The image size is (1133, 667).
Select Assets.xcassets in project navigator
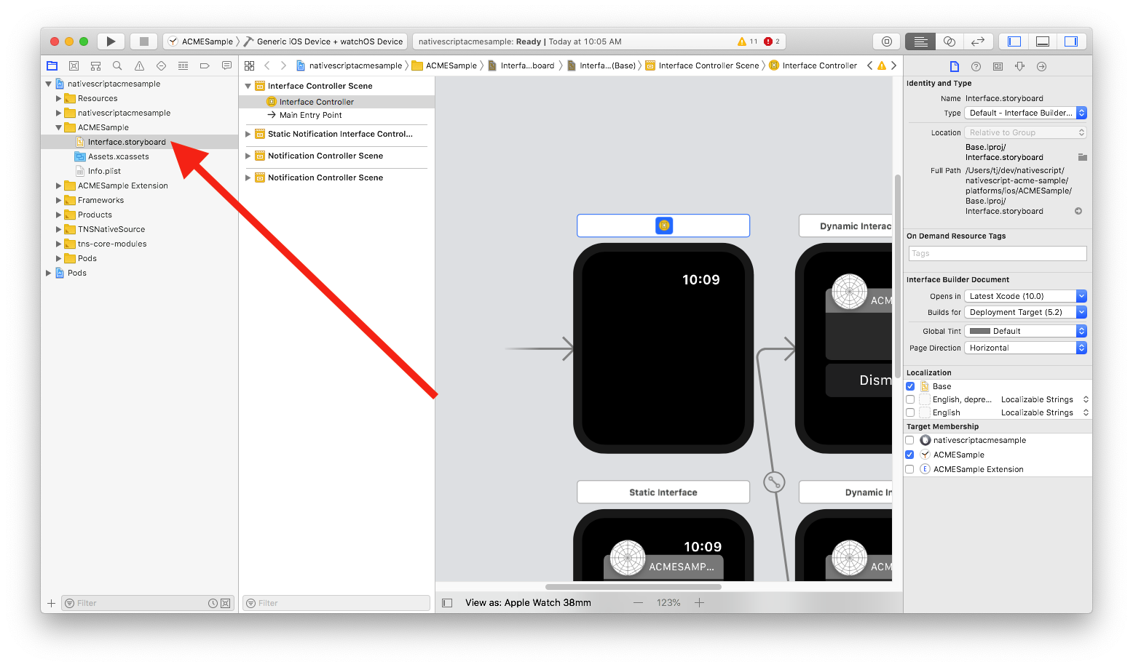[x=118, y=156]
